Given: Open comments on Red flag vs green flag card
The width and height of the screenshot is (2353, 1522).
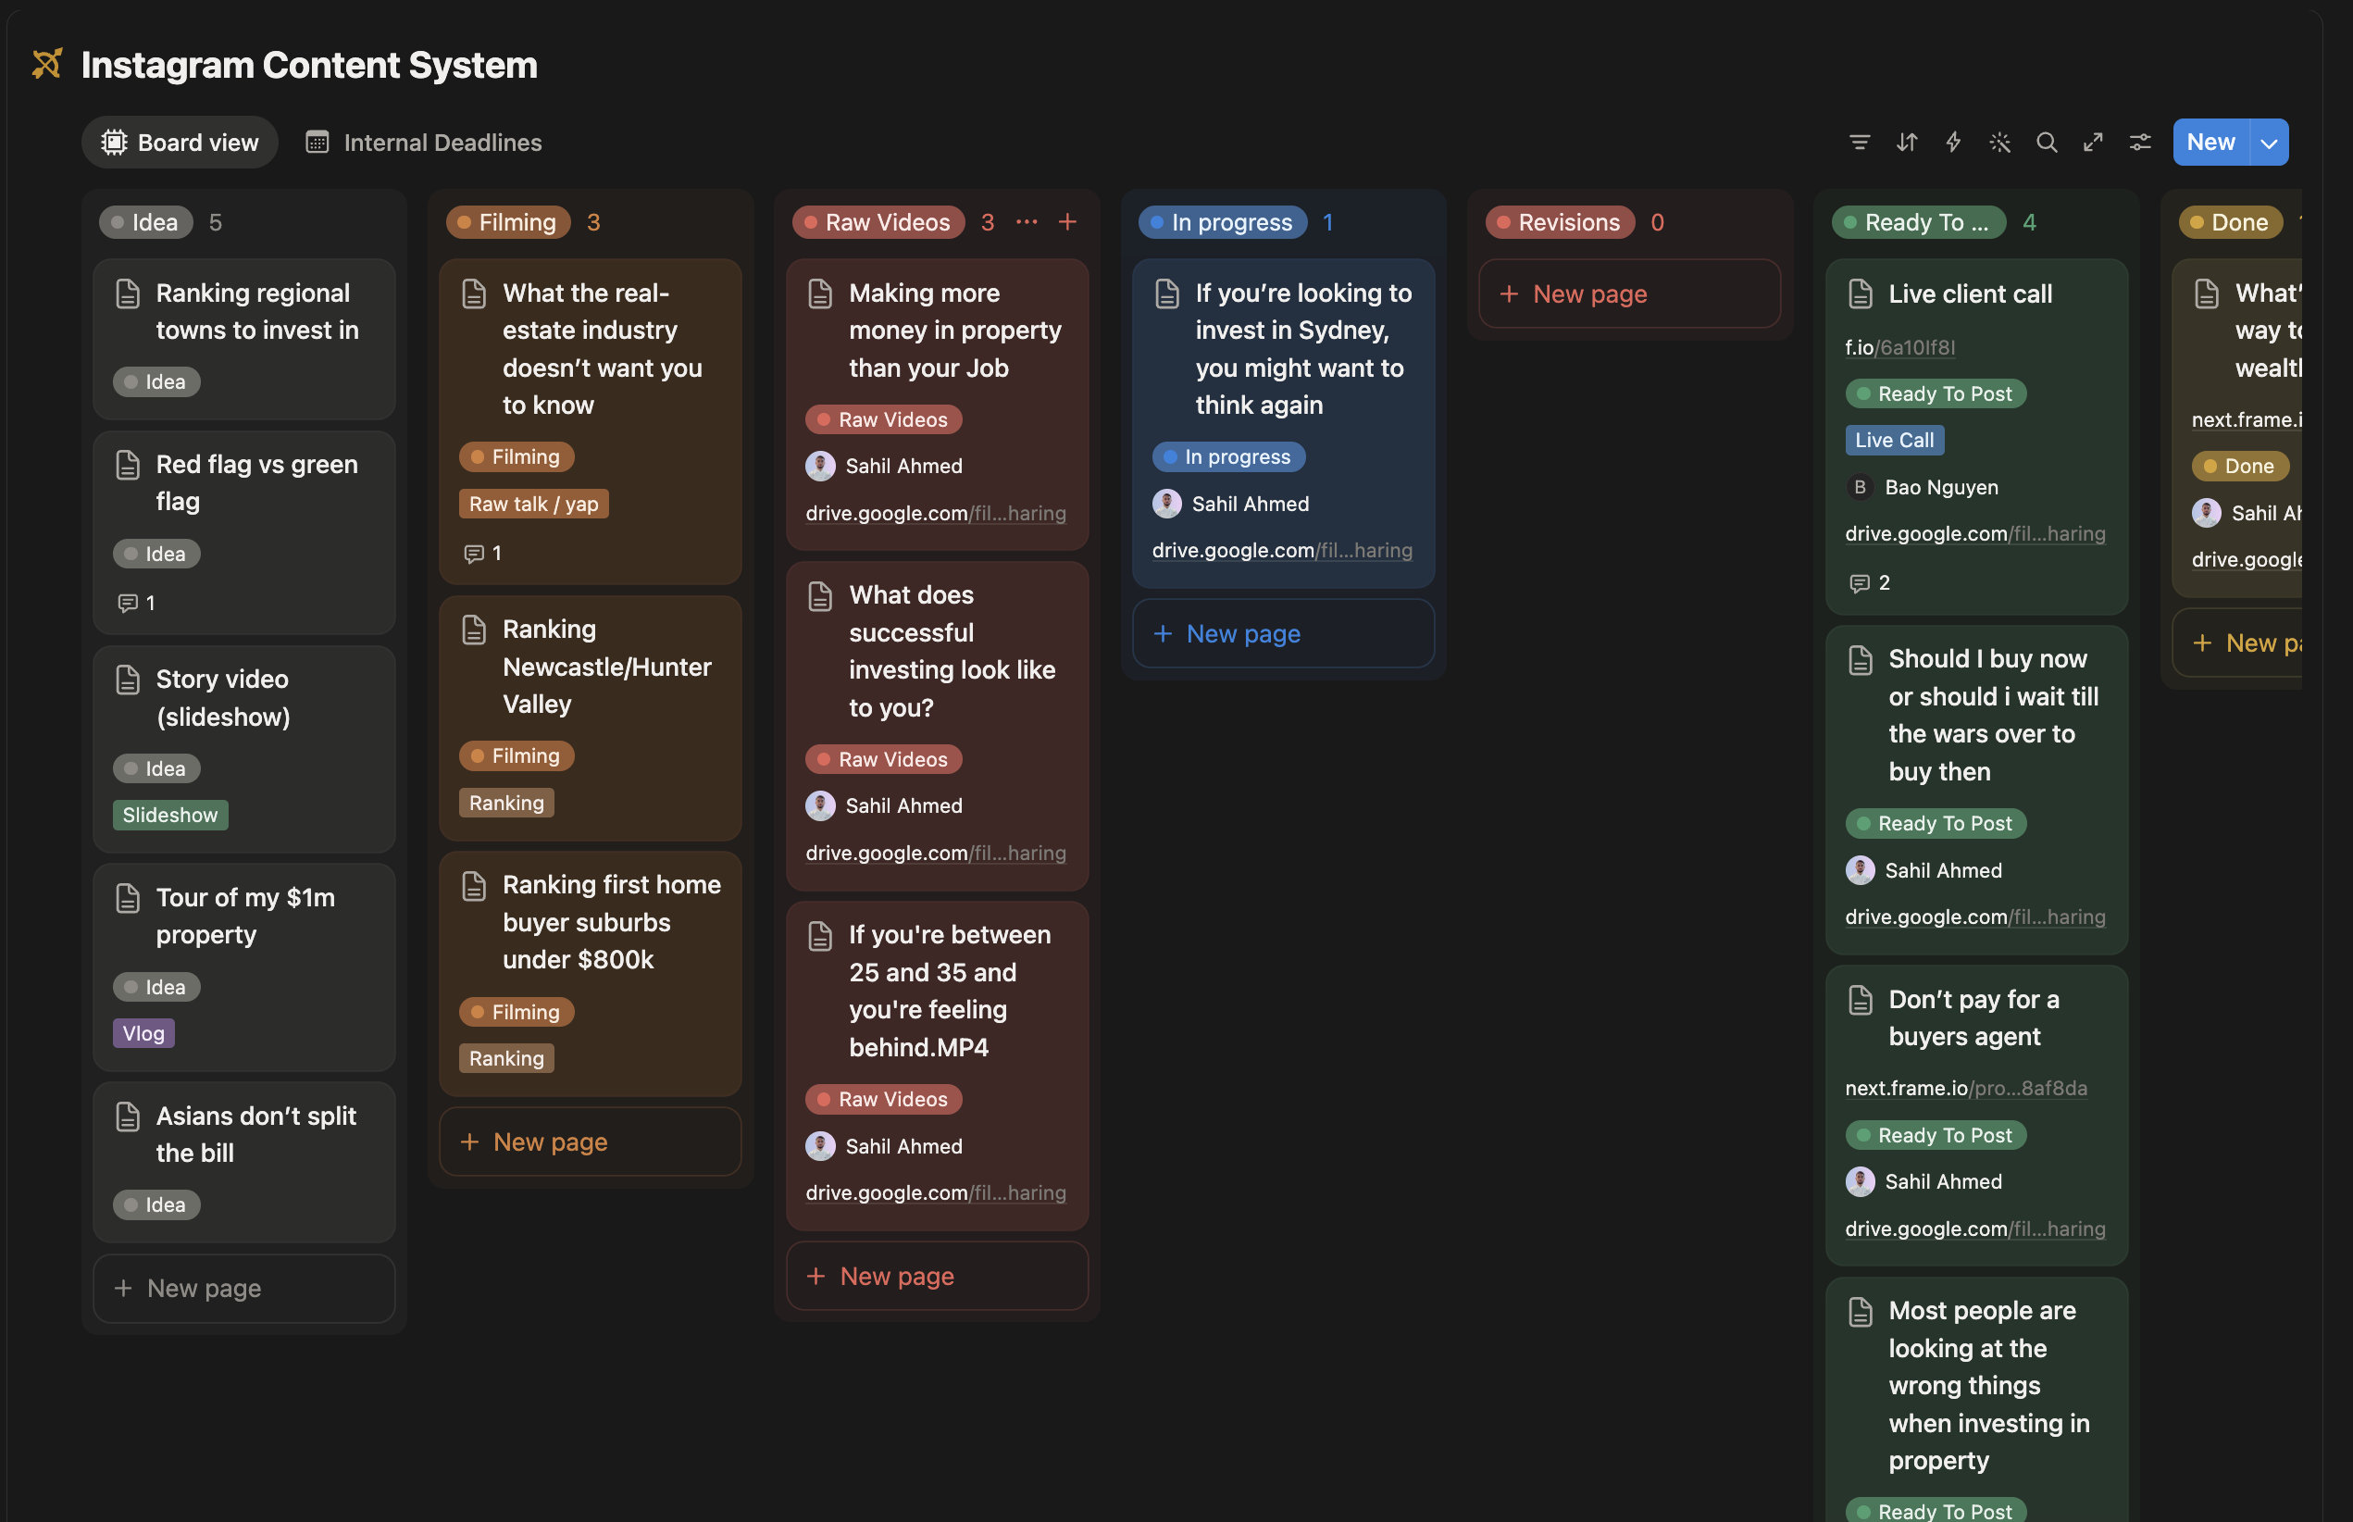Looking at the screenshot, I should tap(136, 603).
